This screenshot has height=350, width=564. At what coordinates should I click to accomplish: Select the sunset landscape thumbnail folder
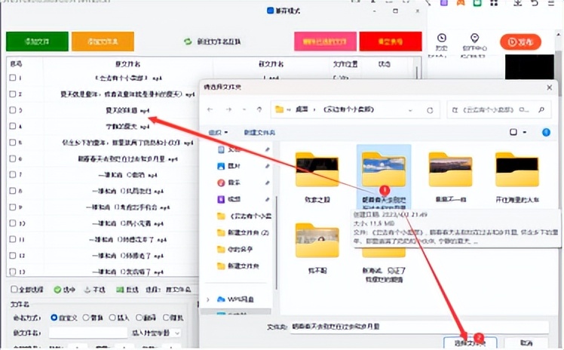tap(450, 169)
